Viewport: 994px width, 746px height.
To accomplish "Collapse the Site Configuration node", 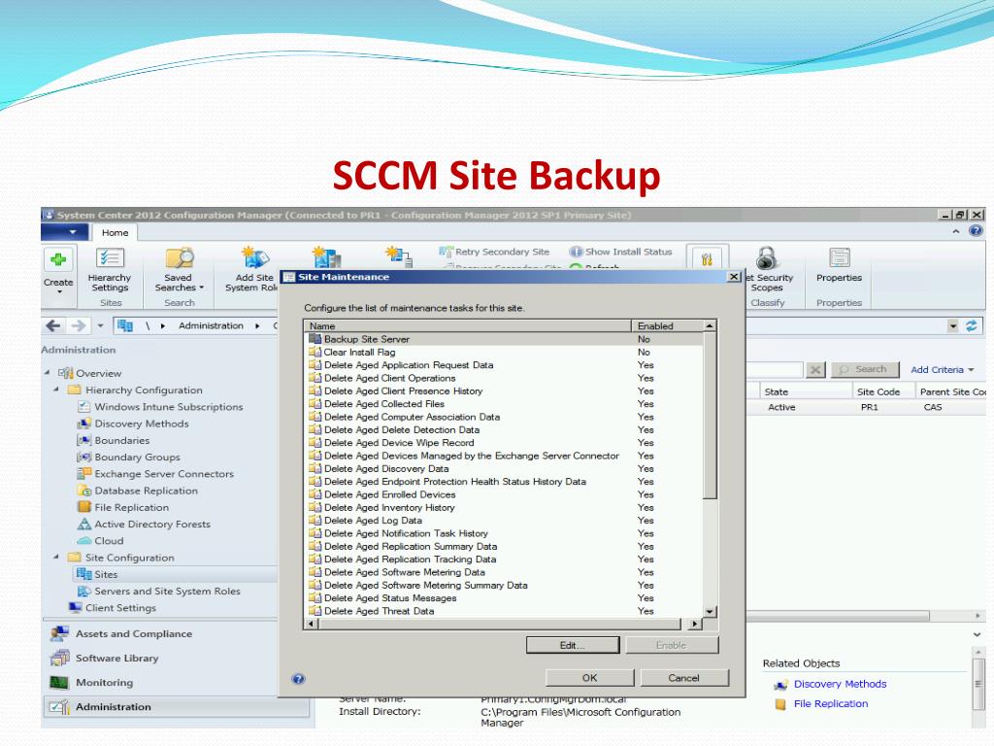I will click(x=56, y=557).
